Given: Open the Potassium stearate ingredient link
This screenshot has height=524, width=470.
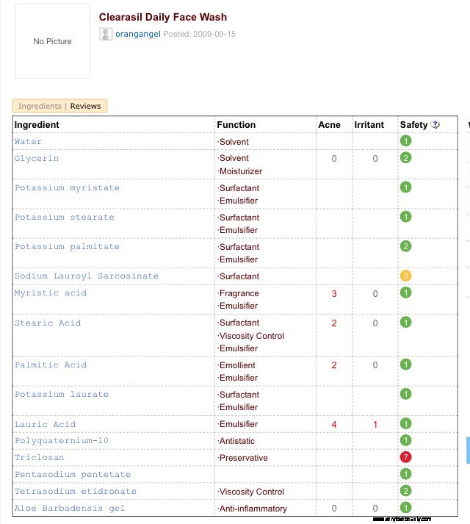Looking at the screenshot, I should click(64, 218).
